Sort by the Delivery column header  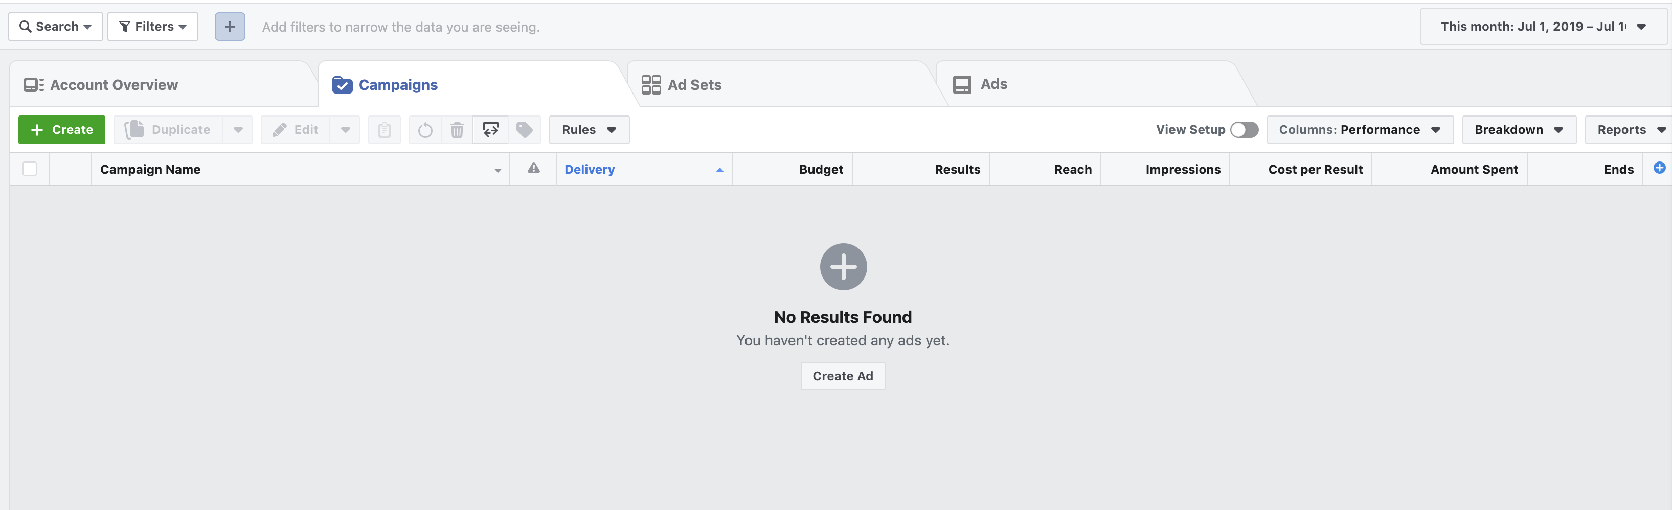(x=590, y=169)
